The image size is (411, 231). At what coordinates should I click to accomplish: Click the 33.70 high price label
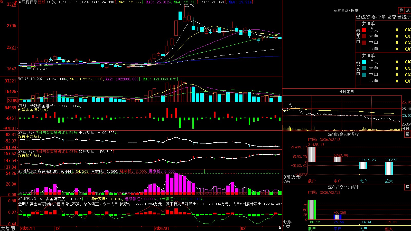coord(189,6)
